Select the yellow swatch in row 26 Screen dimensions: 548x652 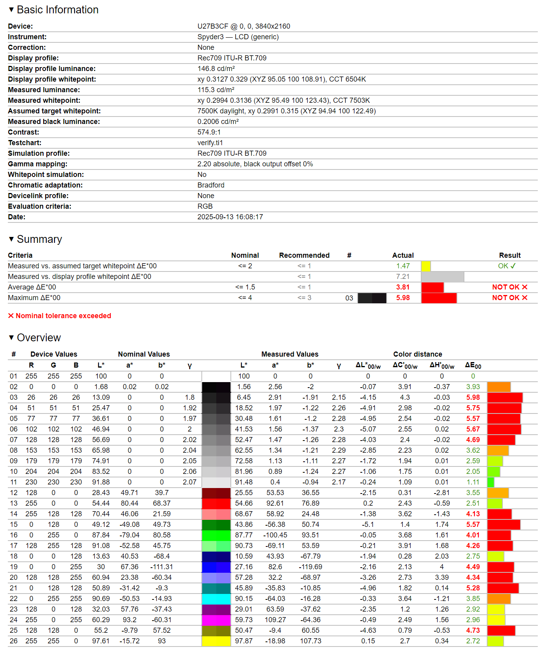tap(216, 641)
